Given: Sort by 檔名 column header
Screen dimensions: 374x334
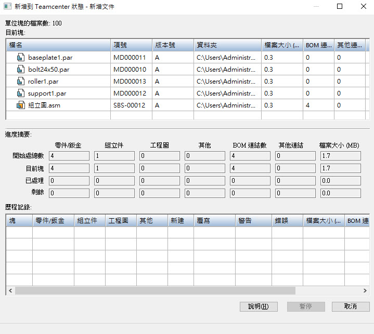Looking at the screenshot, I should tap(58, 45).
